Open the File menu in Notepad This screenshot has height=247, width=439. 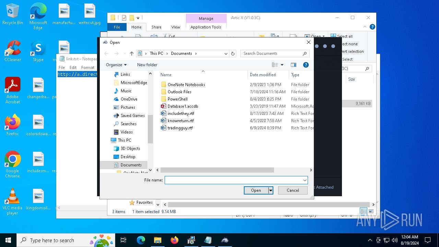62,68
